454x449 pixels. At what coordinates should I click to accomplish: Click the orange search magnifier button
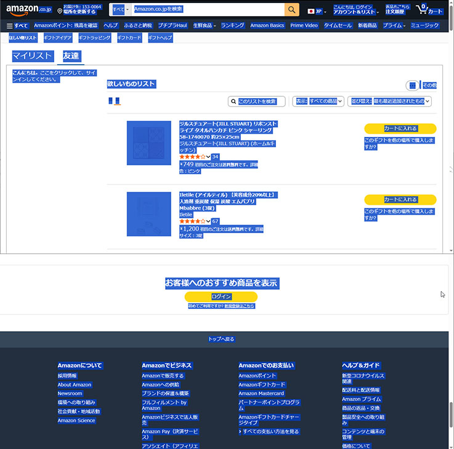pos(291,10)
